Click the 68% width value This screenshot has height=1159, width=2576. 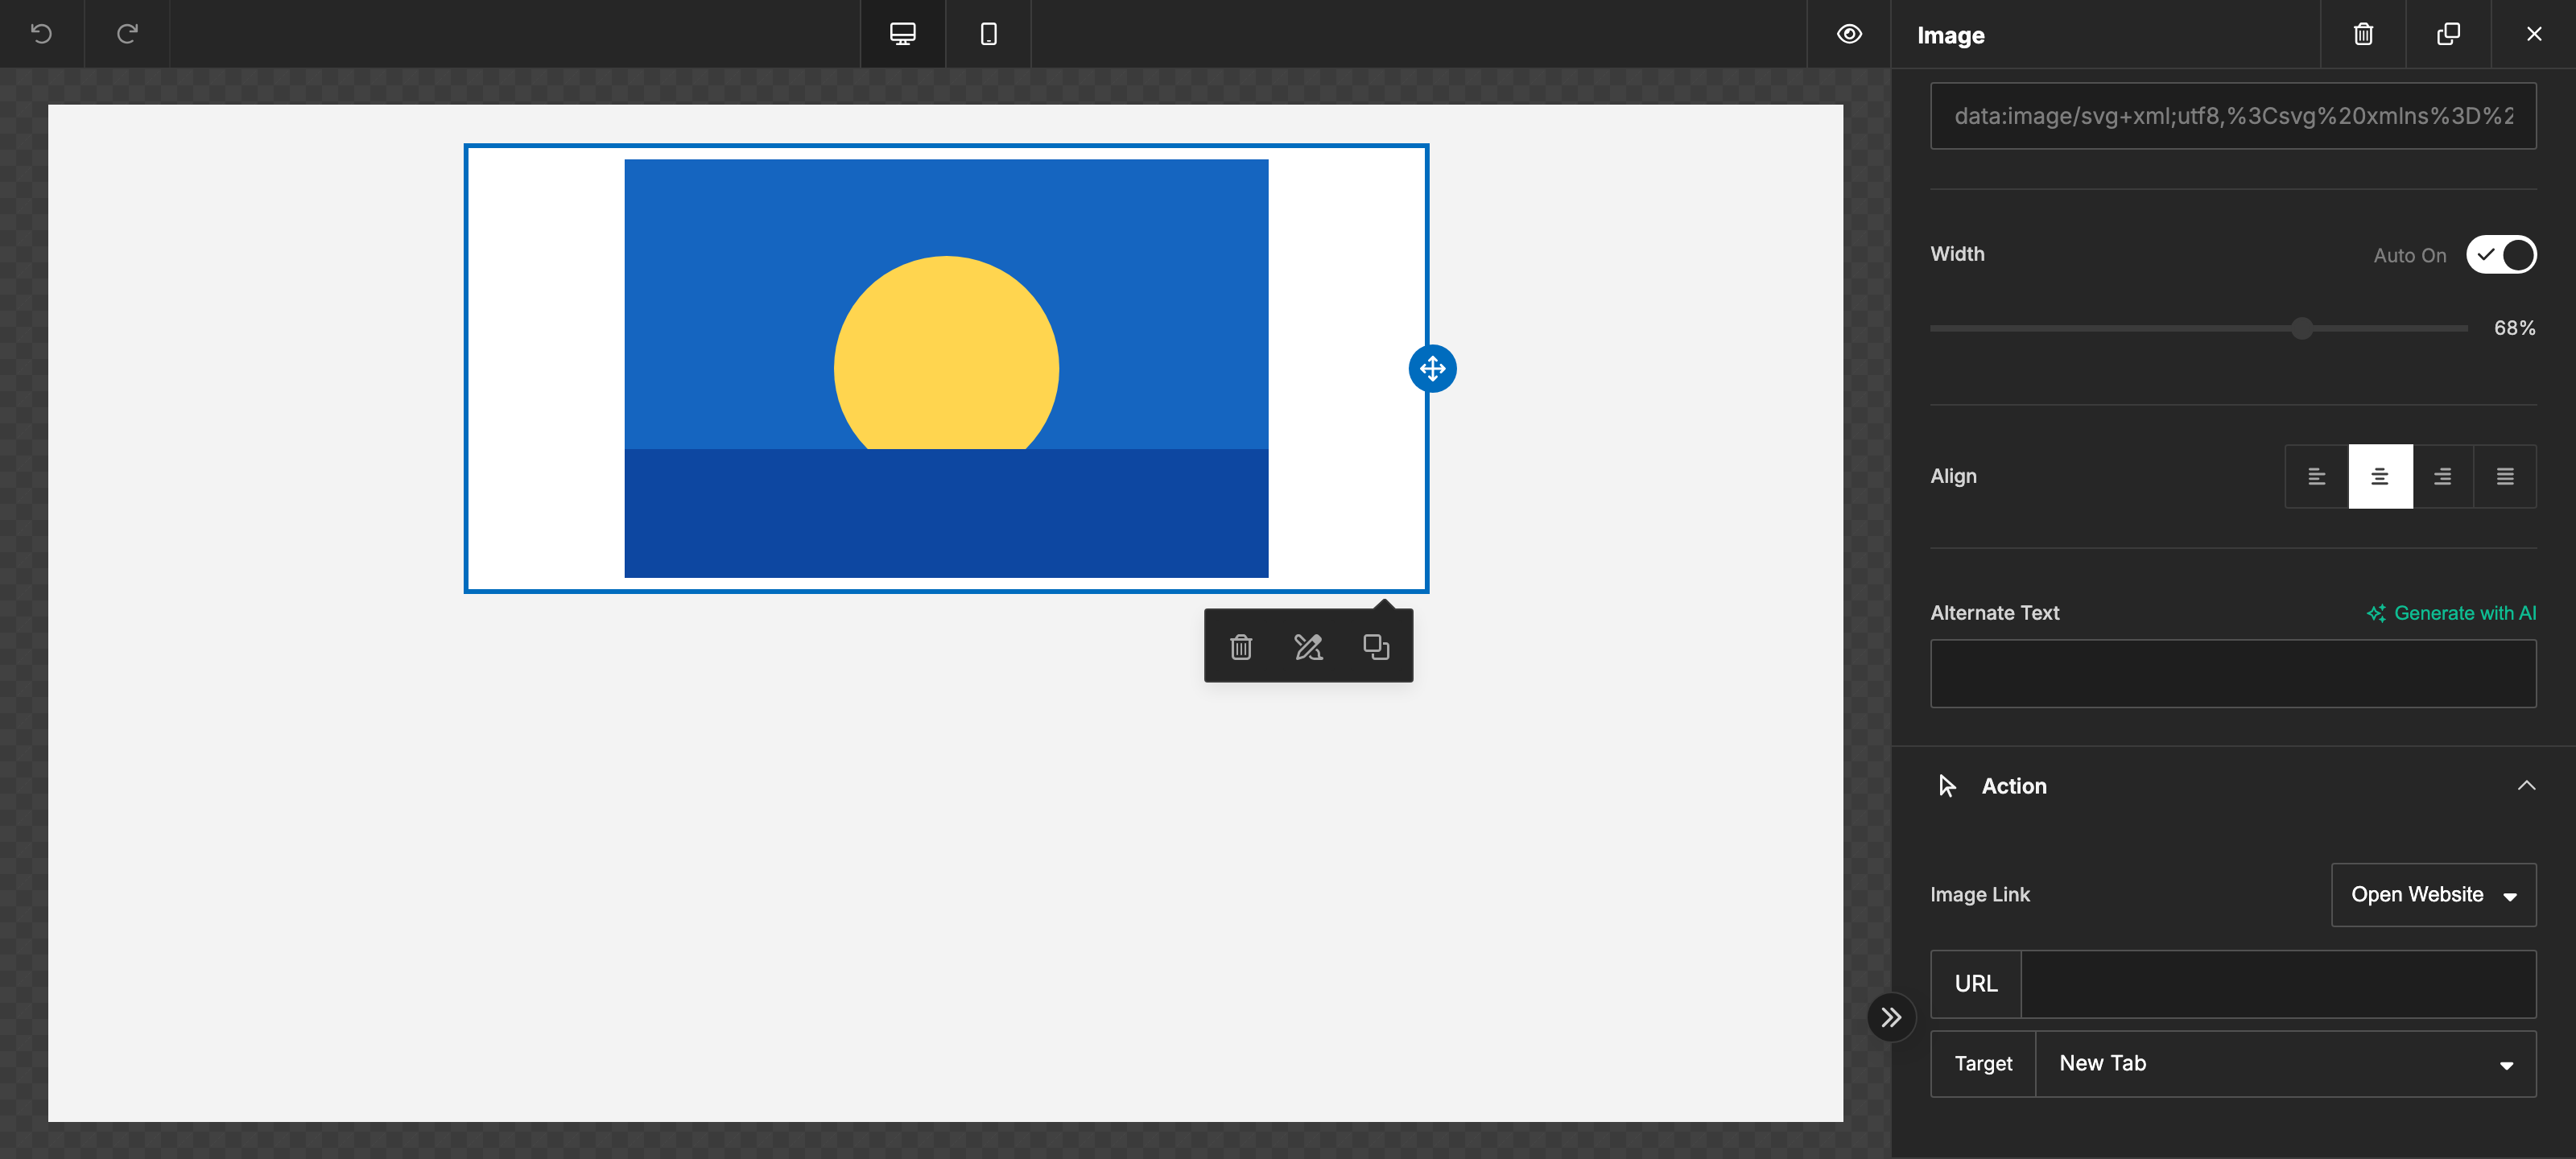coord(2513,328)
